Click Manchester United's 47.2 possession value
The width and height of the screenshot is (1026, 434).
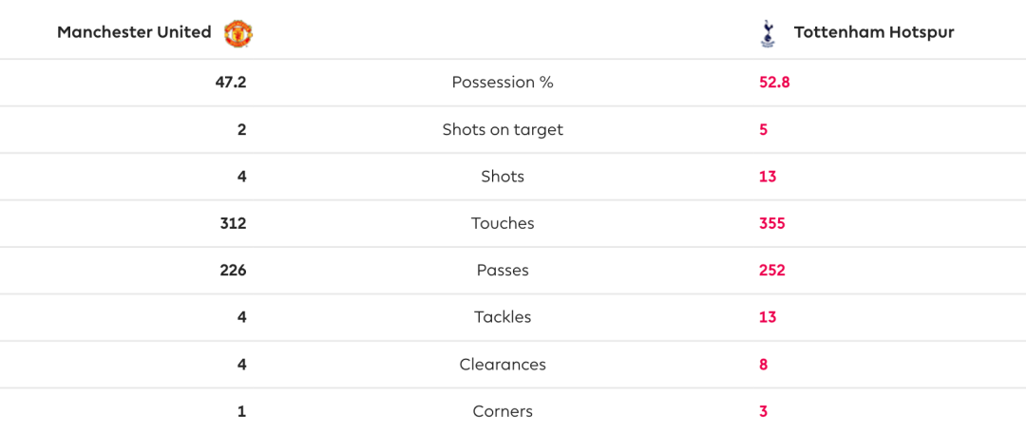[x=231, y=83]
